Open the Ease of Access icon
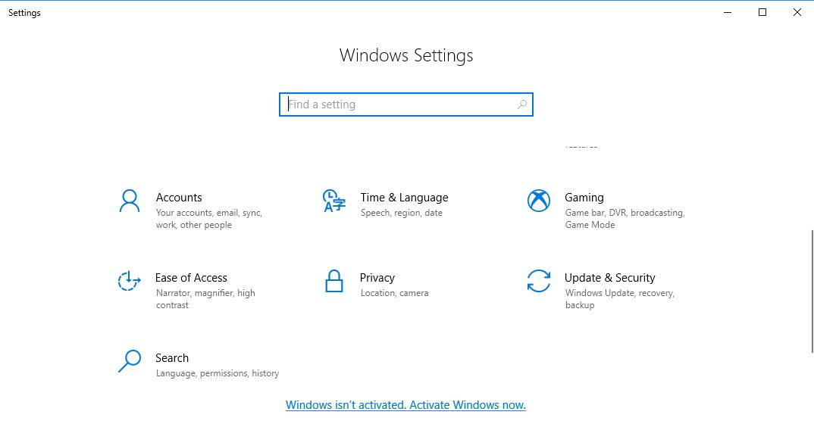The width and height of the screenshot is (814, 424). [129, 281]
